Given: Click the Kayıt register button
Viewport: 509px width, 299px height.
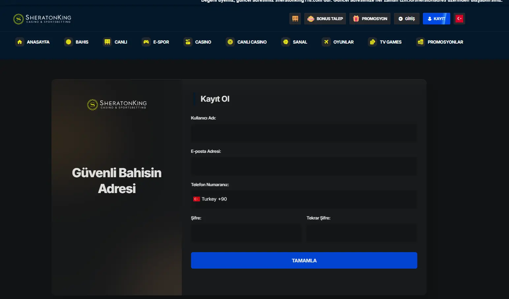Looking at the screenshot, I should pos(436,19).
